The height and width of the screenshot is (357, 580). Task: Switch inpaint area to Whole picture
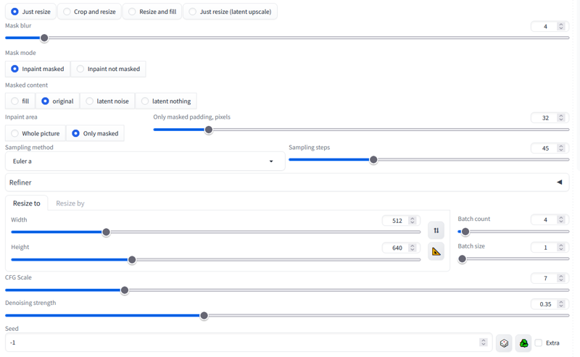tap(36, 133)
